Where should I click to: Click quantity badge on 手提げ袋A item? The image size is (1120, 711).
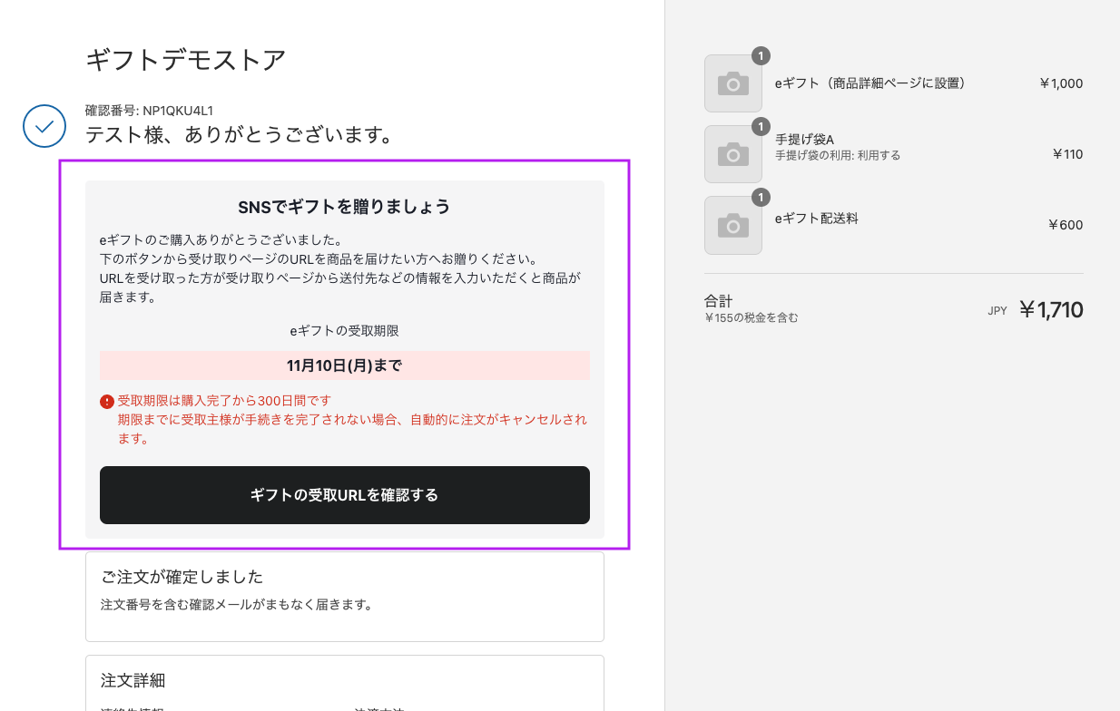pyautogui.click(x=761, y=126)
